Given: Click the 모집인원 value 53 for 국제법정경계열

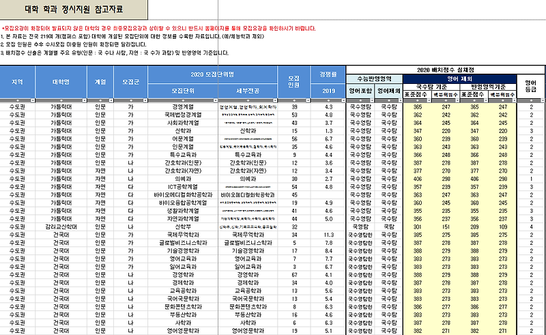Looking at the screenshot, I should pos(294,115).
